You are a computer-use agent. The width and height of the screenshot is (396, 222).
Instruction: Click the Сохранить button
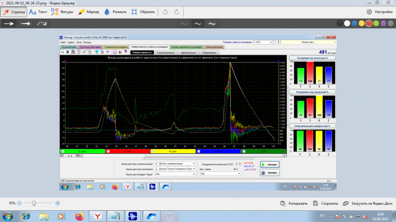coord(326,203)
